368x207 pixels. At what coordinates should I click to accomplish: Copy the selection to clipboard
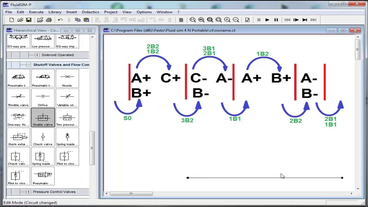78,20
